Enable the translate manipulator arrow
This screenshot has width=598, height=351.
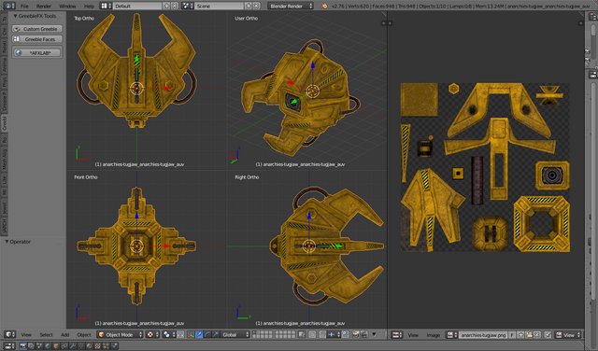coord(199,334)
